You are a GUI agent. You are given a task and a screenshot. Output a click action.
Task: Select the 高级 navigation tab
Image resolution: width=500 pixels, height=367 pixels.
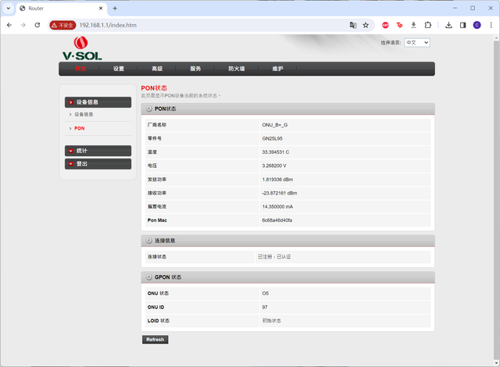click(x=157, y=69)
